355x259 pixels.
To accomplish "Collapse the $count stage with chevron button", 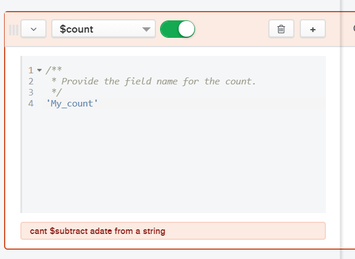I will point(33,29).
